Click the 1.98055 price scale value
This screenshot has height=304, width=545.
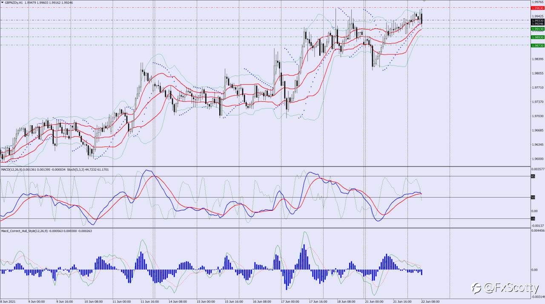[538, 73]
